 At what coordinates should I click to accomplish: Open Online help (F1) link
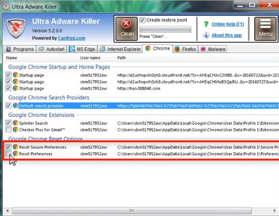coord(227,24)
